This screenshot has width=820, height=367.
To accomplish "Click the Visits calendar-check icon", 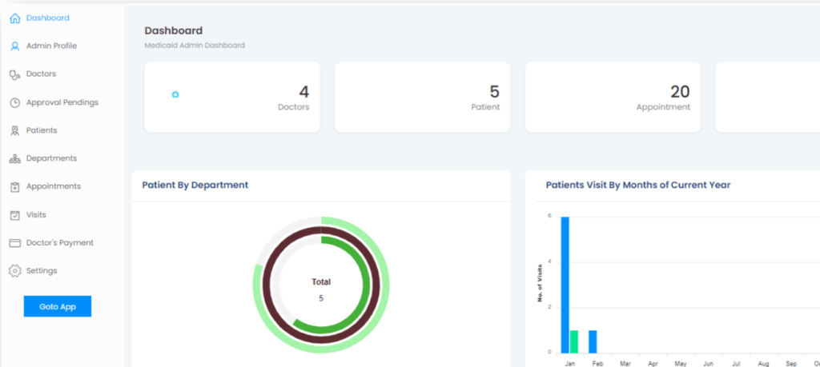I will click(x=14, y=215).
